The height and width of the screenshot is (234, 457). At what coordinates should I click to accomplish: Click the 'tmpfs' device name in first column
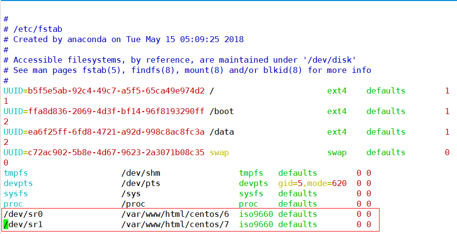tap(16, 173)
